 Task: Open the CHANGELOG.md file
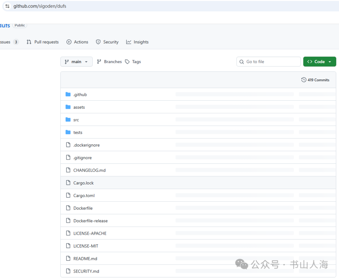point(89,170)
